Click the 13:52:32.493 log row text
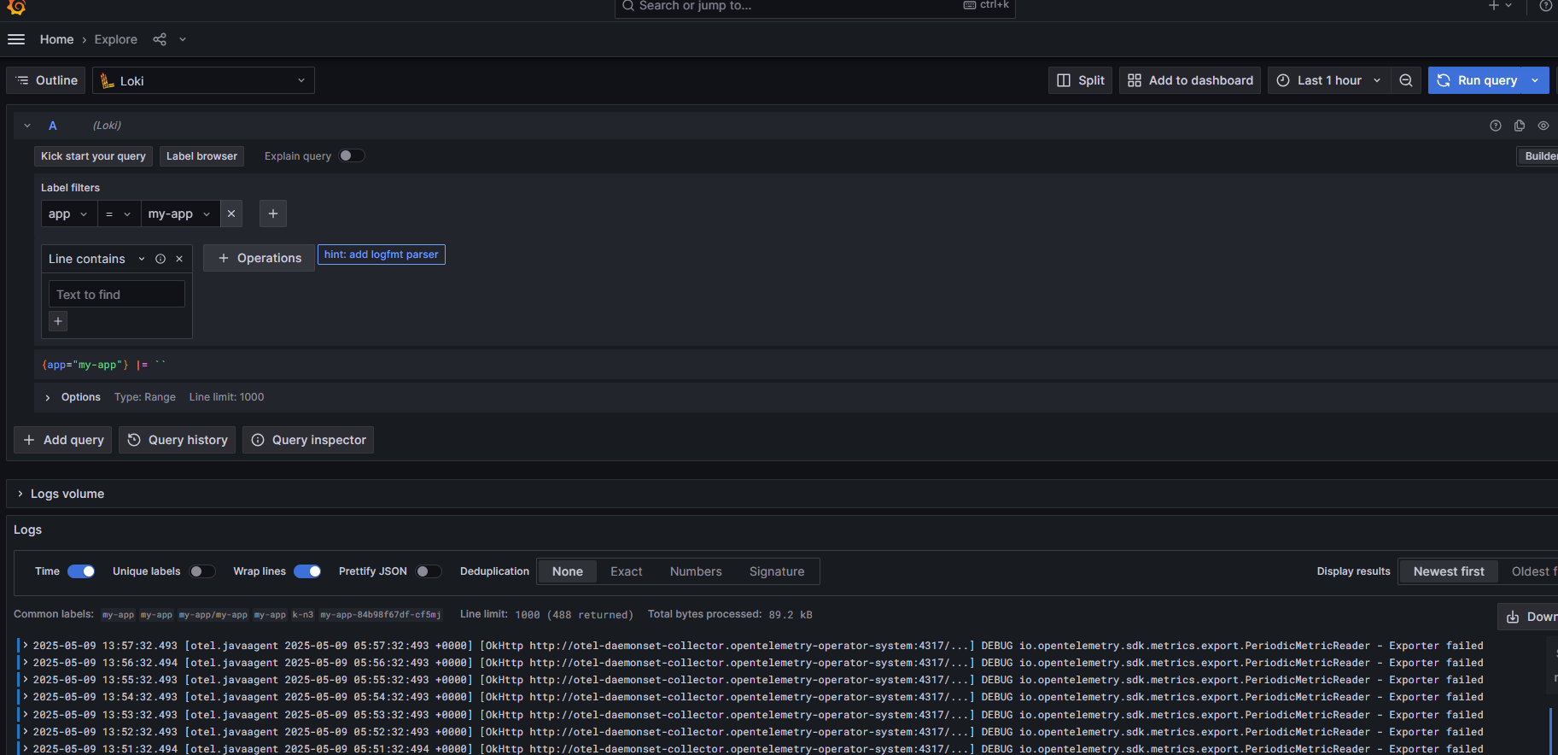This screenshot has width=1558, height=755. tap(758, 732)
